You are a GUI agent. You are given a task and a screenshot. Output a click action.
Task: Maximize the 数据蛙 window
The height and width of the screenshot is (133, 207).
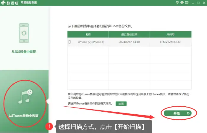pos(198,3)
